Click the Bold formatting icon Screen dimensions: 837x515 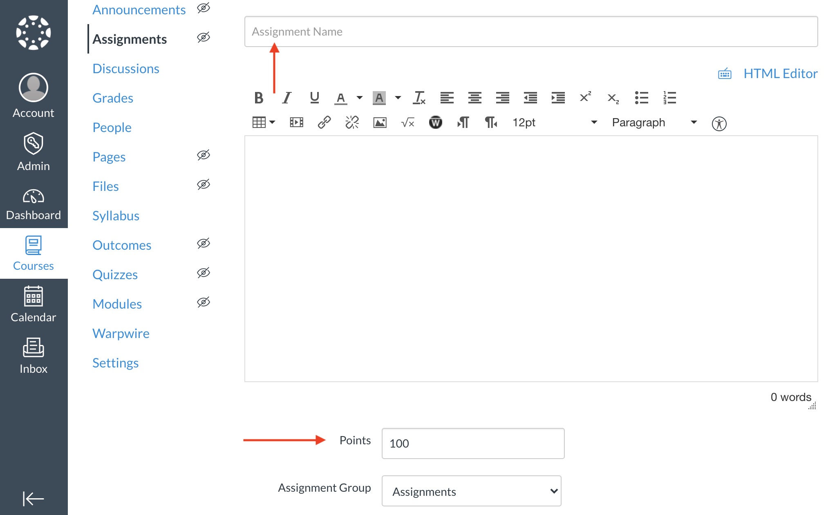pyautogui.click(x=258, y=98)
